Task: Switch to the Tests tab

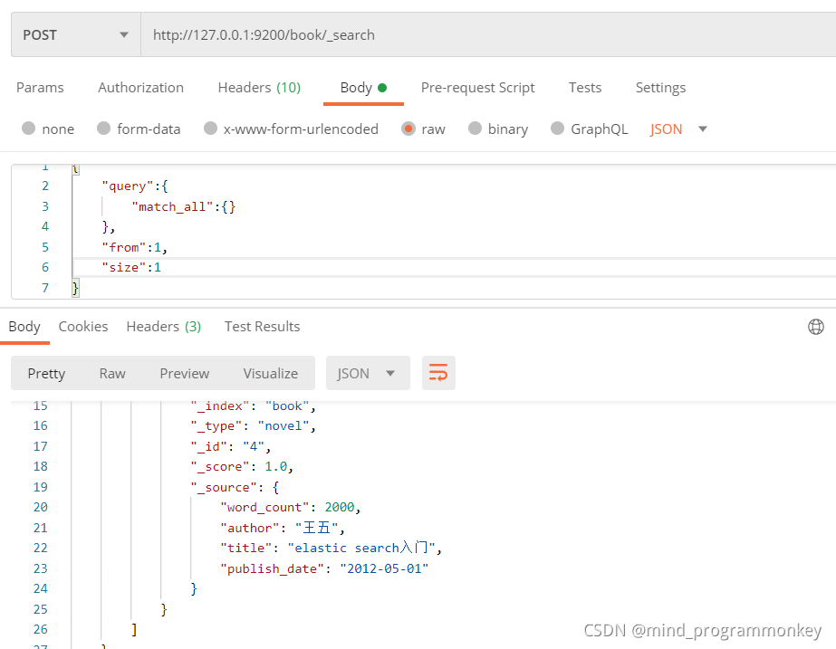Action: click(585, 88)
